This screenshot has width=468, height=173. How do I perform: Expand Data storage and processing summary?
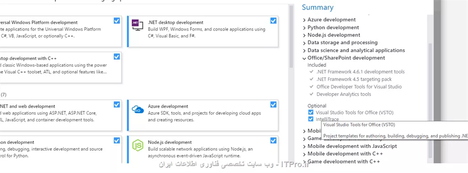pyautogui.click(x=304, y=43)
